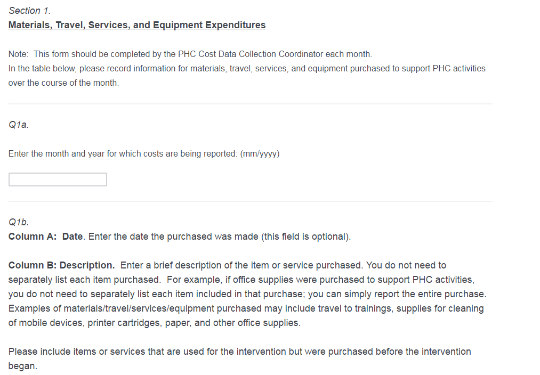Click the horizontal divider above Q1a

(251, 104)
